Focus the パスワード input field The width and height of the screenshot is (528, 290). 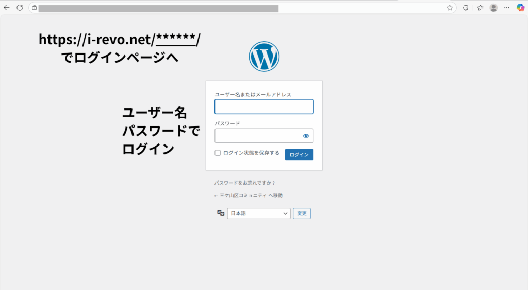(264, 136)
